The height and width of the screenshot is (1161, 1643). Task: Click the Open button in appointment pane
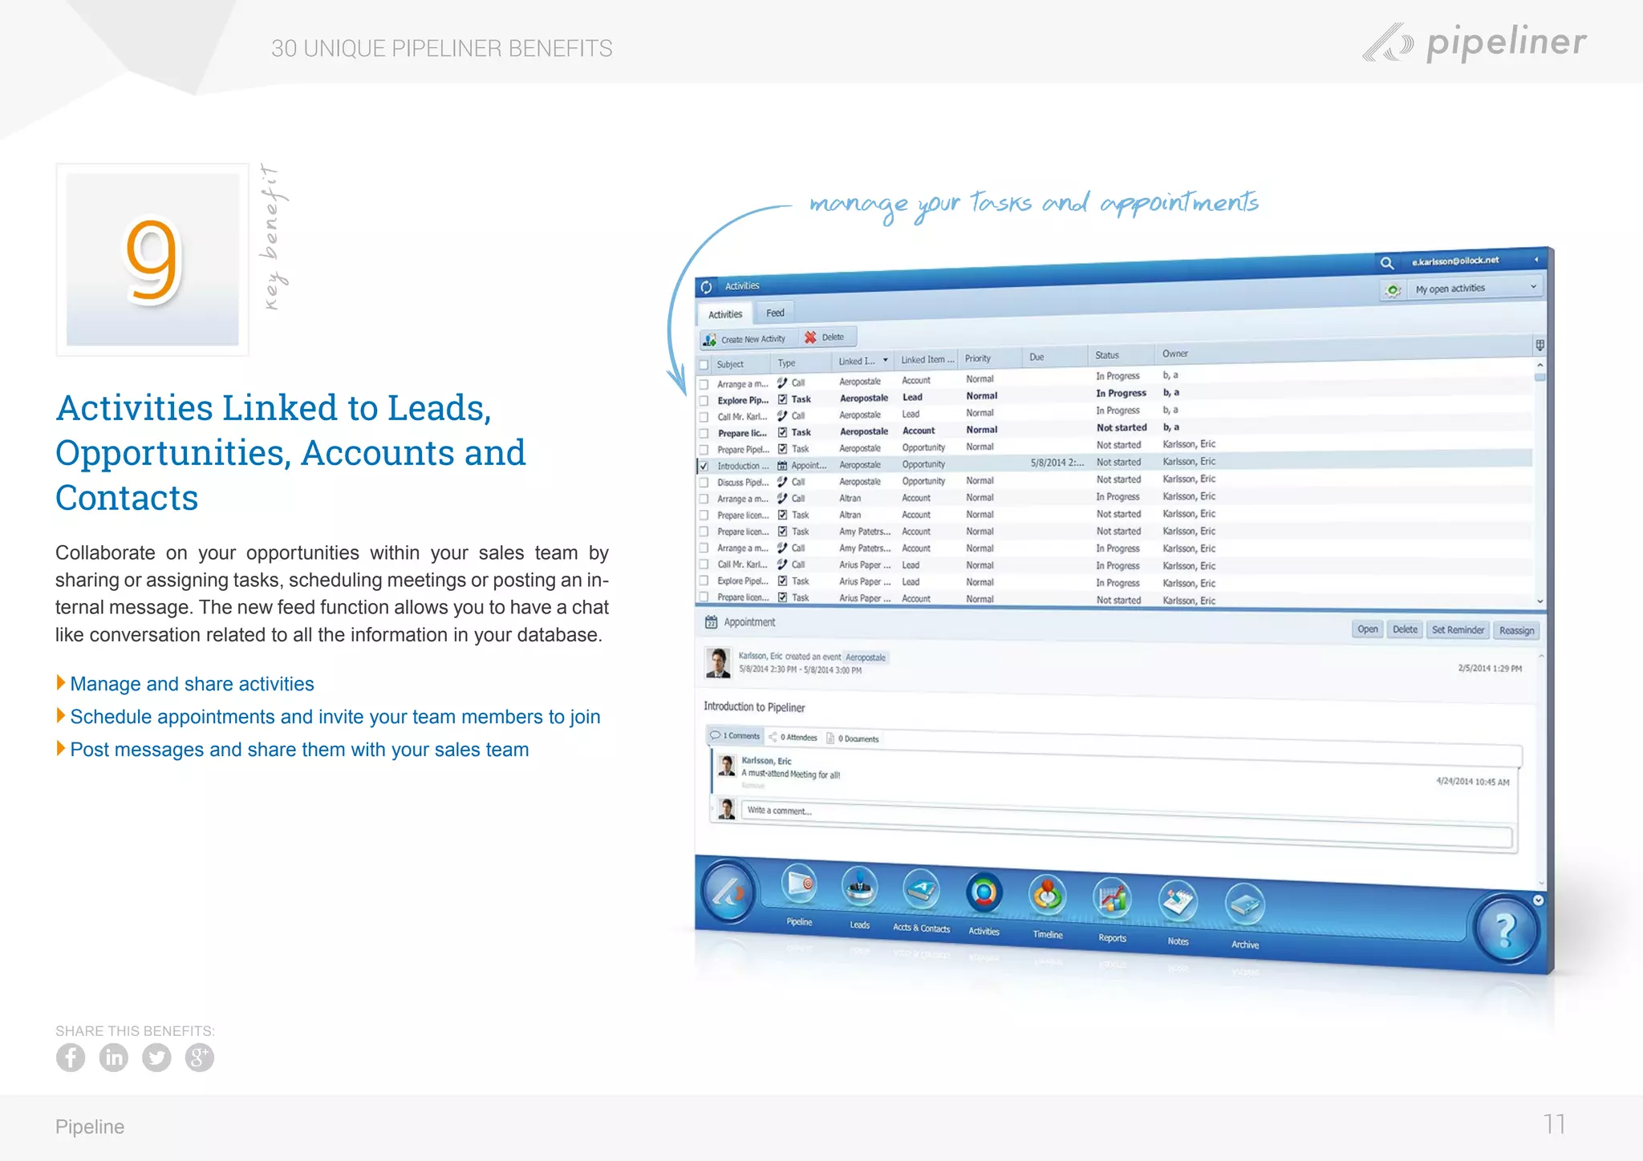[1368, 629]
